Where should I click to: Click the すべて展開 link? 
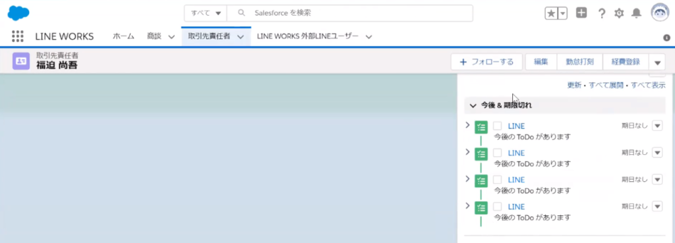click(606, 85)
